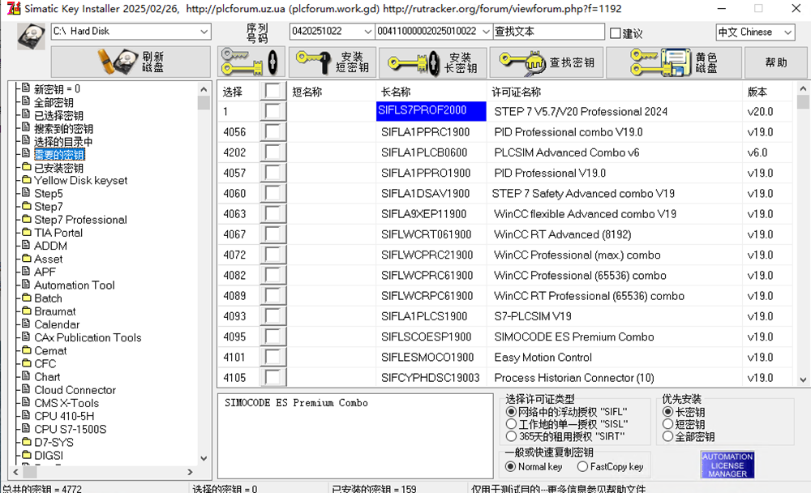The height and width of the screenshot is (493, 811).
Task: Select the FastCopy key radio button
Action: tap(582, 466)
